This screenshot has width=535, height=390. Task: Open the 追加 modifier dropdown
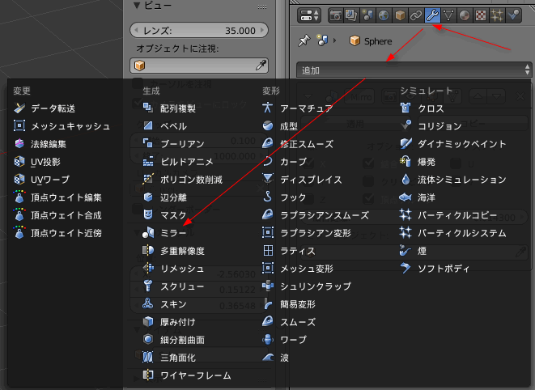tap(414, 70)
